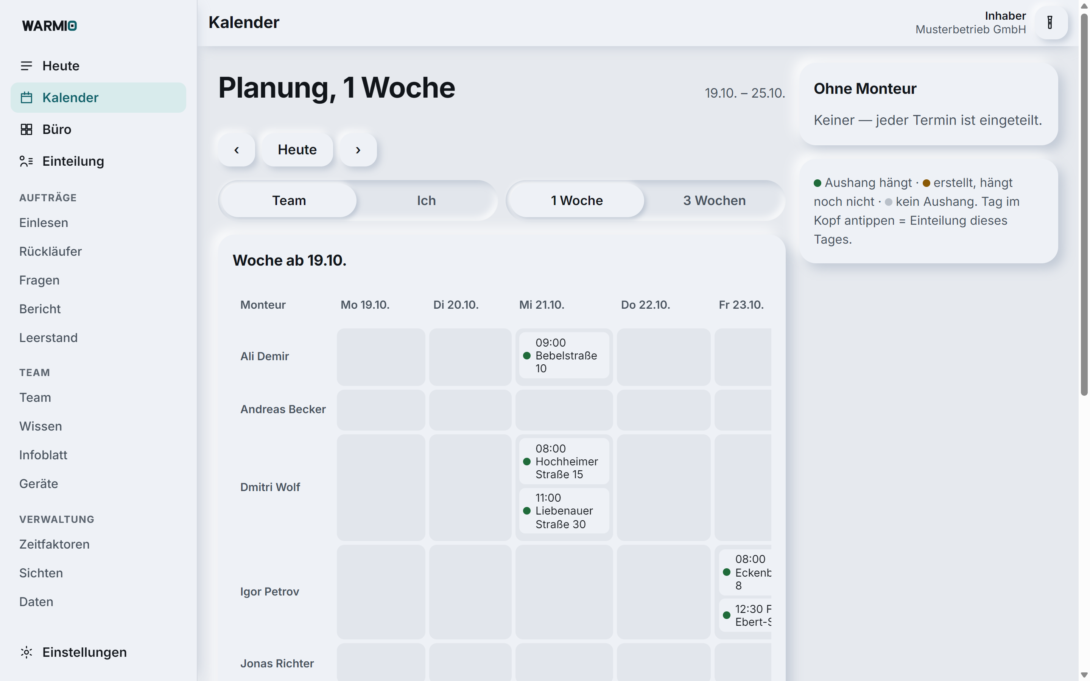
Task: Open Igor Petrov's 12:30 Friday appointment
Action: [x=745, y=615]
